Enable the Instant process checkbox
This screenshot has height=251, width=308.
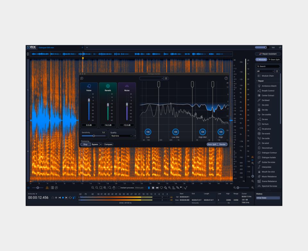119,188
